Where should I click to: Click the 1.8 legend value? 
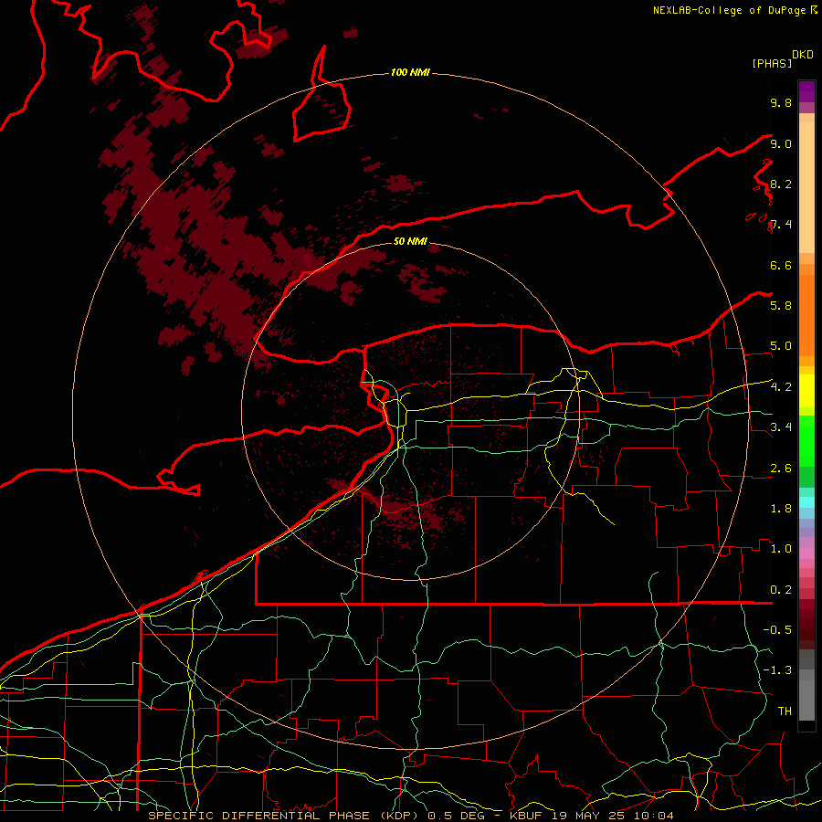point(781,509)
